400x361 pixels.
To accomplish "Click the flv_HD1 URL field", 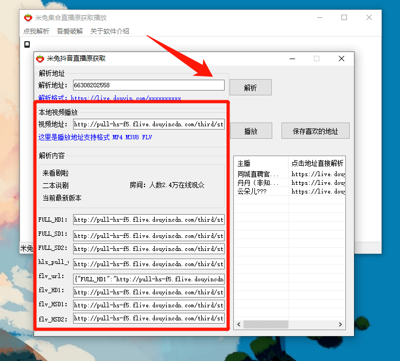I will click(149, 292).
